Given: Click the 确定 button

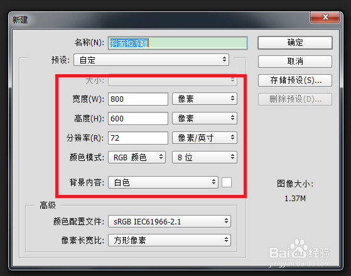Looking at the screenshot, I should pyautogui.click(x=295, y=43).
